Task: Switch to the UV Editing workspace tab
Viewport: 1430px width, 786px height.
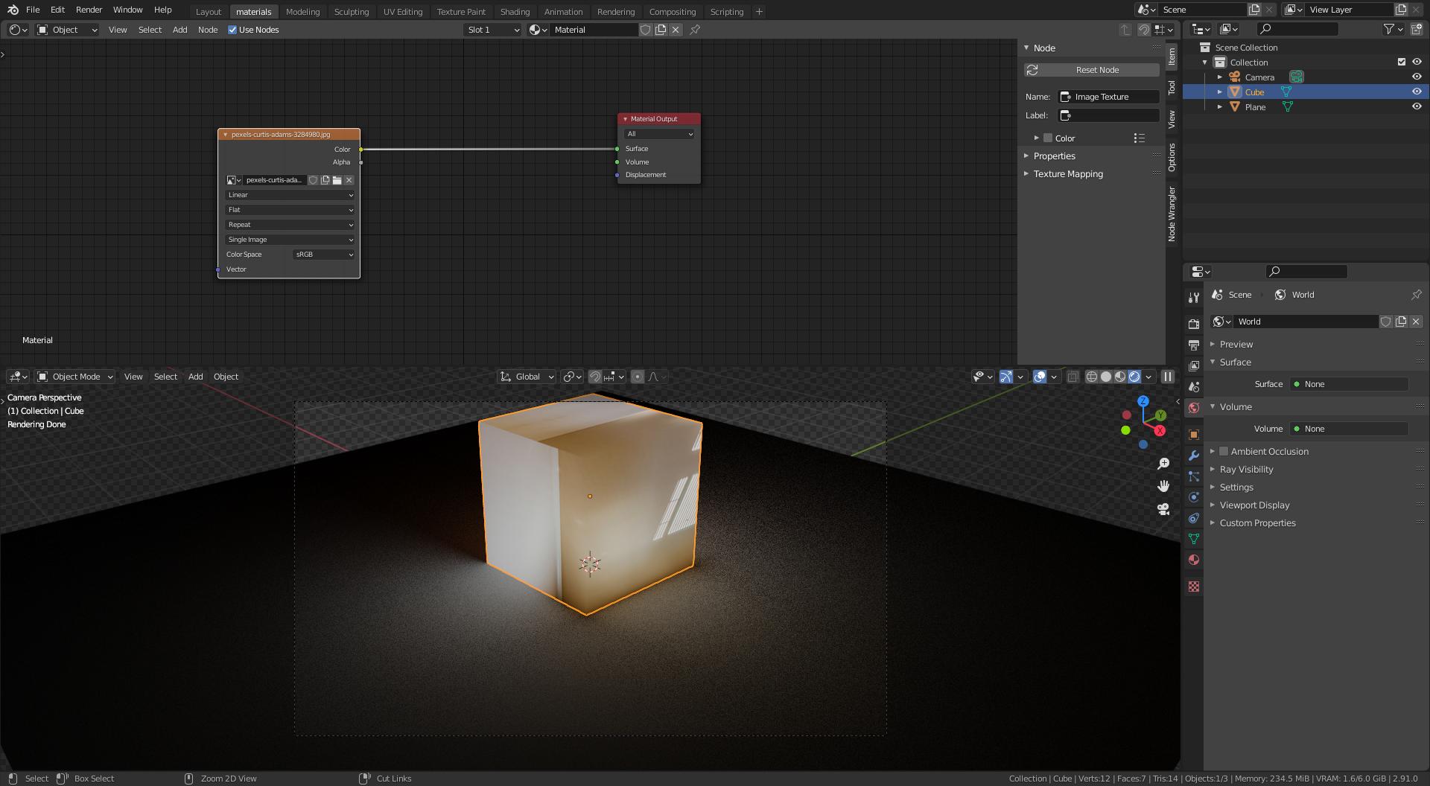Action: [x=403, y=11]
